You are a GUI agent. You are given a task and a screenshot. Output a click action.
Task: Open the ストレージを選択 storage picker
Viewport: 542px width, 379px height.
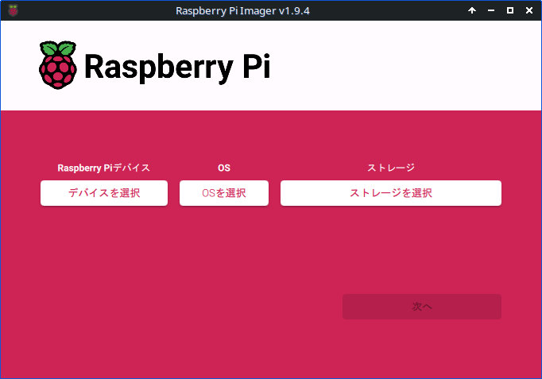pos(390,193)
